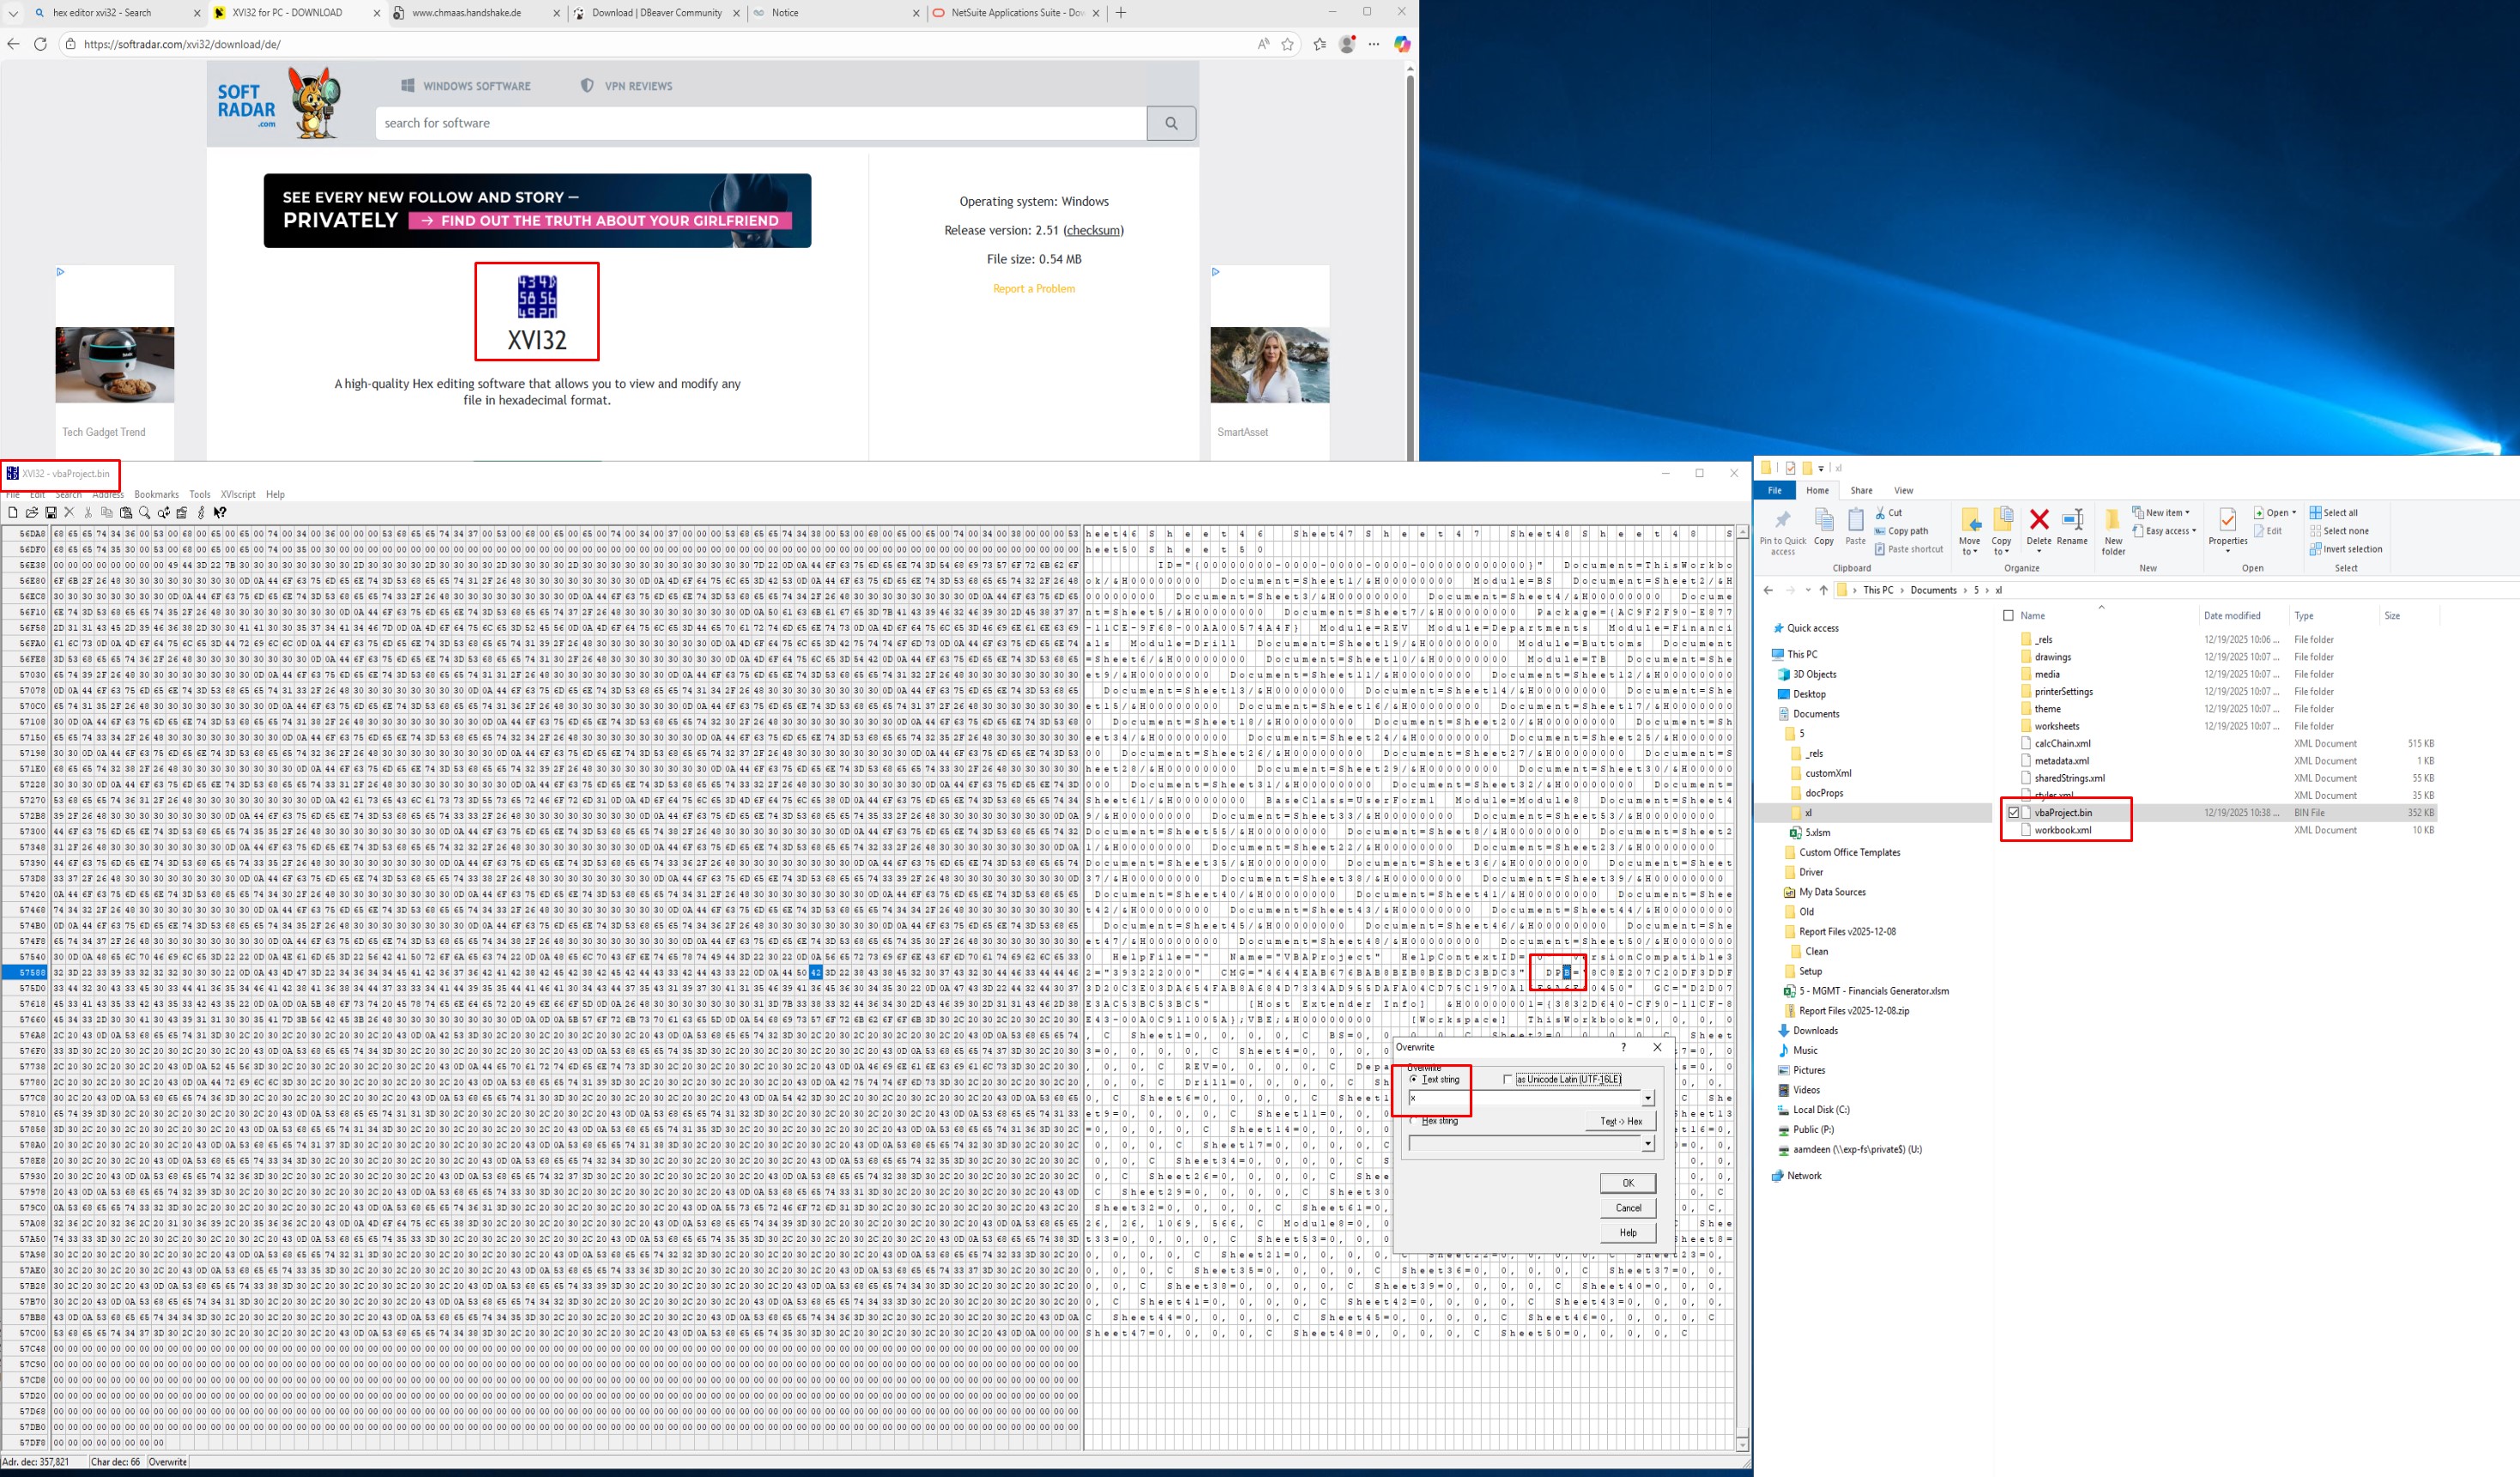
Task: Open the text string history dropdown arrow
Action: click(1647, 1098)
